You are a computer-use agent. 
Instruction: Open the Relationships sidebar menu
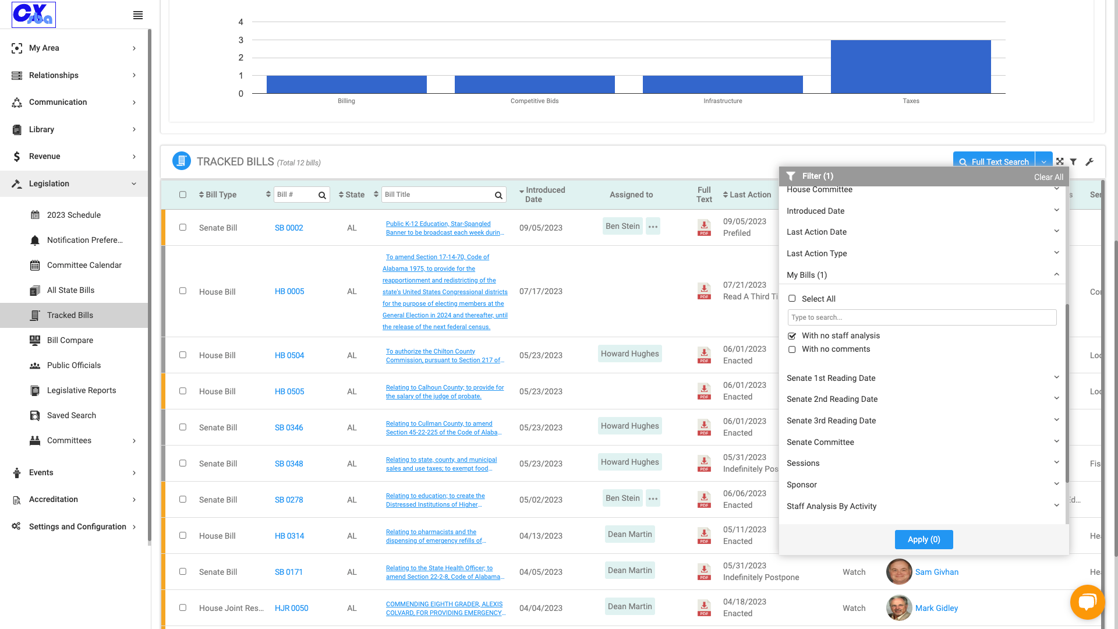click(74, 75)
